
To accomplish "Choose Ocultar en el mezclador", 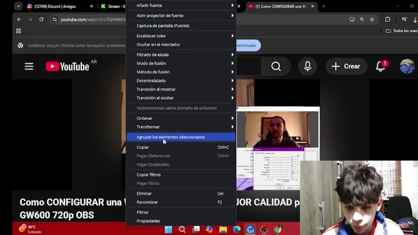I will click(181, 44).
